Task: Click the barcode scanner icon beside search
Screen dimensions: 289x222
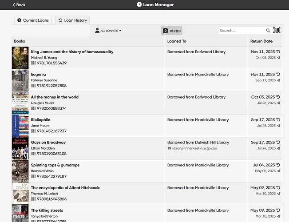Action: pyautogui.click(x=277, y=31)
